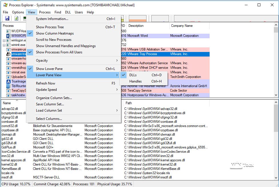Click the Refresh Now toolbar icon
This screenshot has width=279, height=187.
pos(16,18)
